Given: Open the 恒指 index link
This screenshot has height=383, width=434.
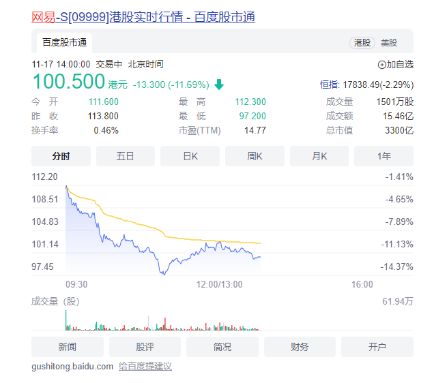Looking at the screenshot, I should 330,85.
